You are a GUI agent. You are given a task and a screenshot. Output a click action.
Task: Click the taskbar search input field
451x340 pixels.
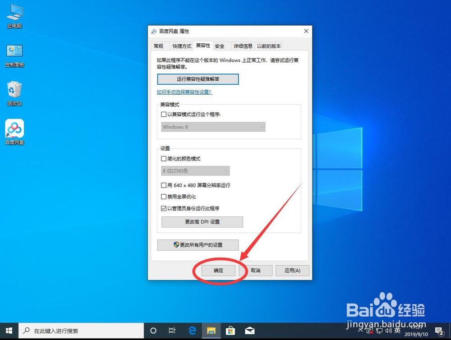click(81, 331)
